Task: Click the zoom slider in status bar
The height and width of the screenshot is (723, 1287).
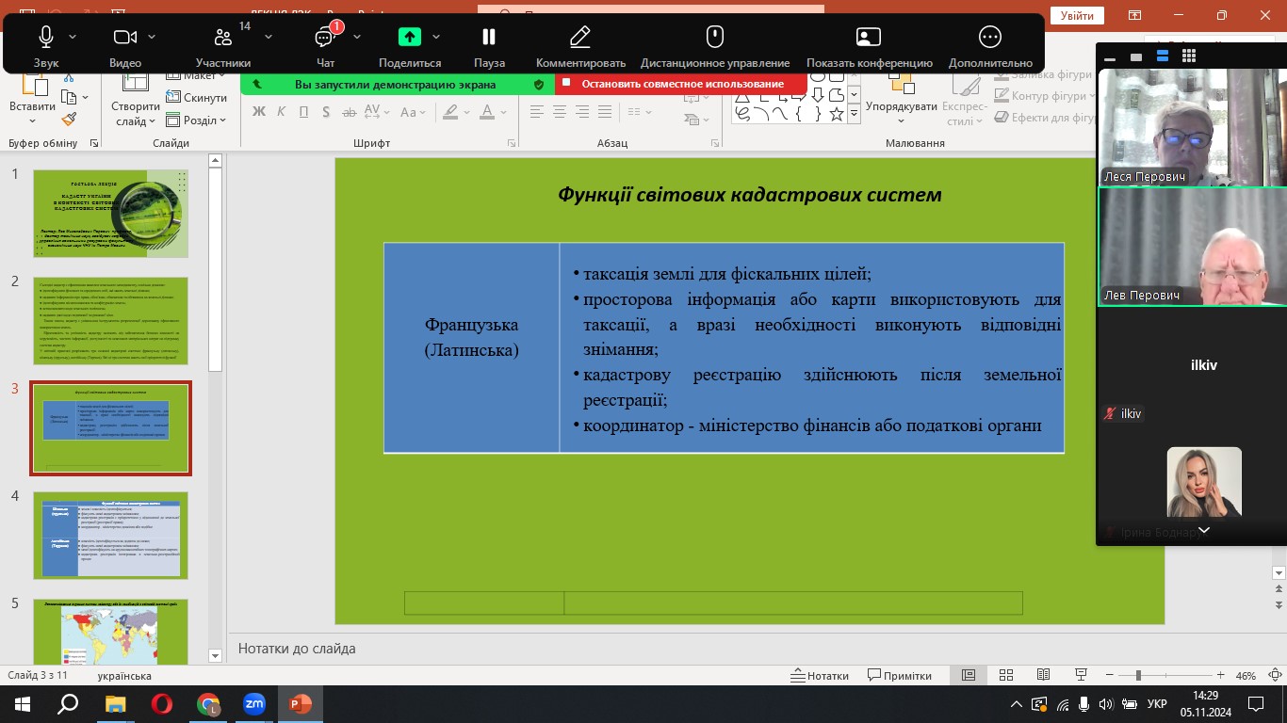Action: click(1165, 676)
